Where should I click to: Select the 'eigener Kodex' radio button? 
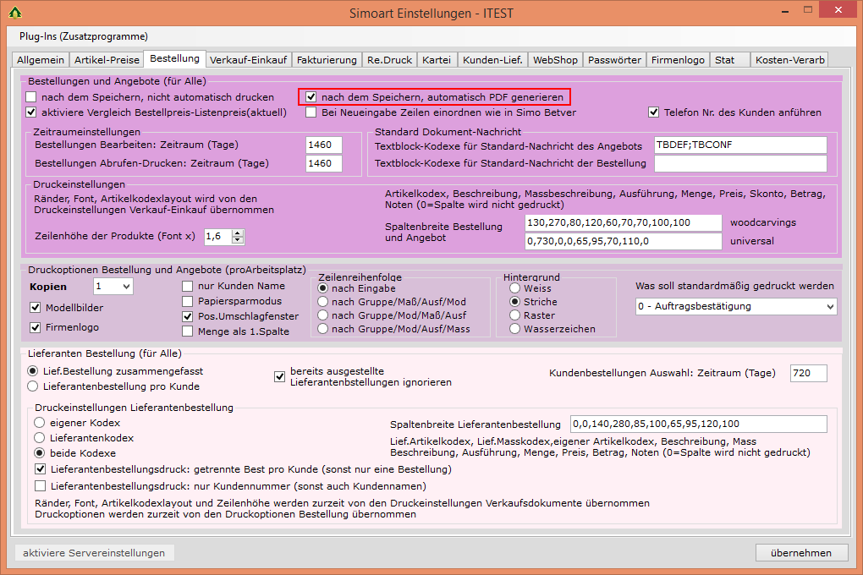[39, 423]
